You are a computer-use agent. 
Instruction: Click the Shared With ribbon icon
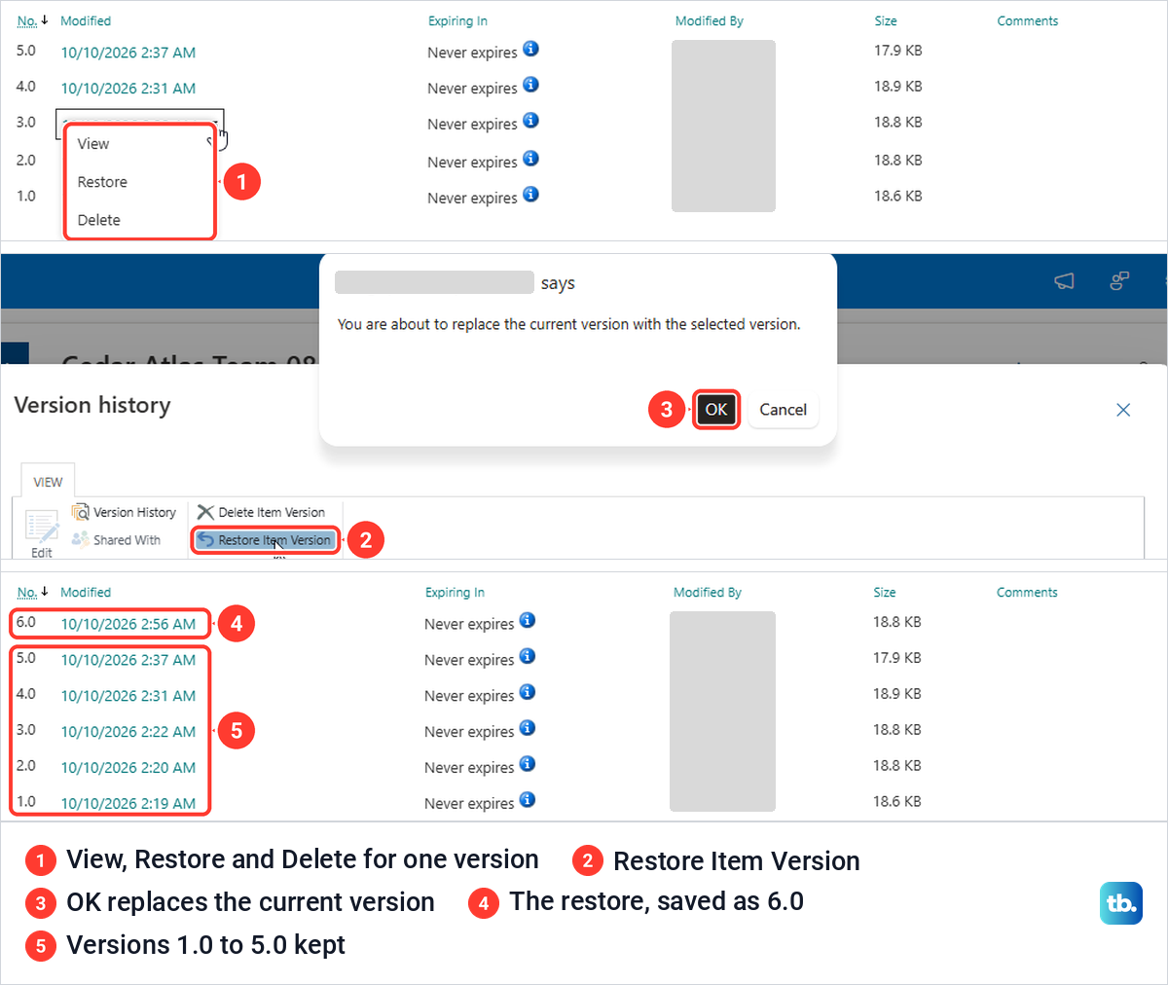pos(81,539)
